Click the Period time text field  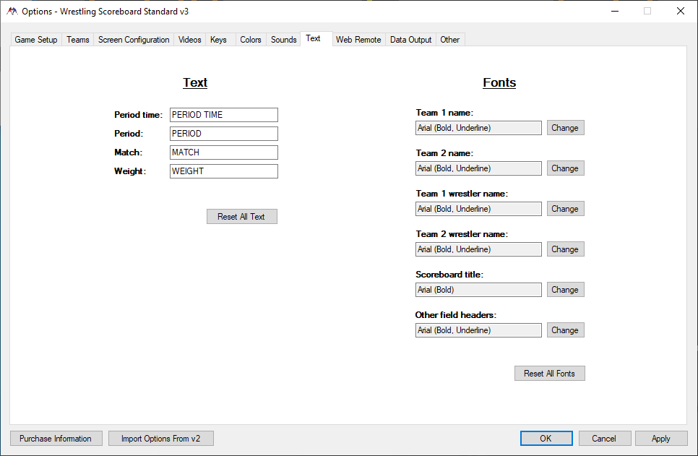(x=223, y=115)
